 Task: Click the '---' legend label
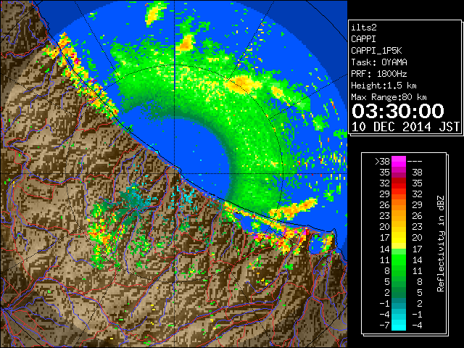[x=415, y=162]
